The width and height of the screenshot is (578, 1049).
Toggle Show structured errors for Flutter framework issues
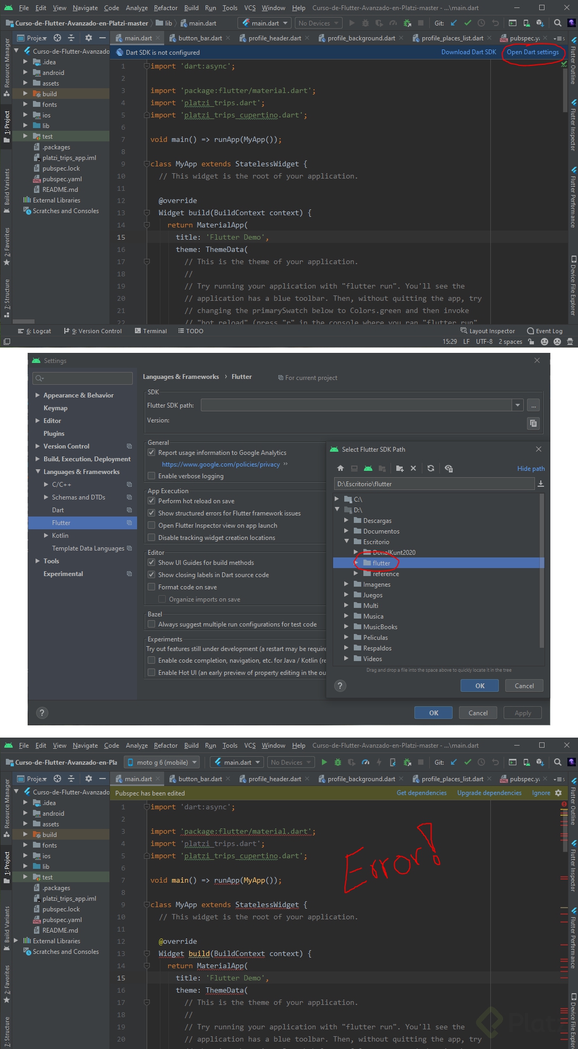pos(151,513)
